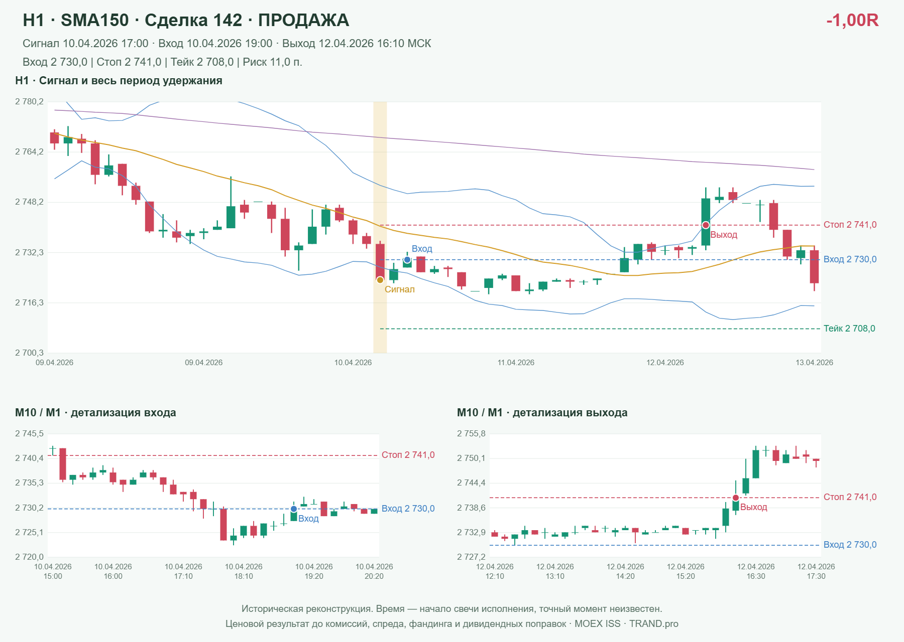The height and width of the screenshot is (642, 904).
Task: Click the 'Стоп 2 741,0' label in exit detail chart
Action: tap(850, 497)
